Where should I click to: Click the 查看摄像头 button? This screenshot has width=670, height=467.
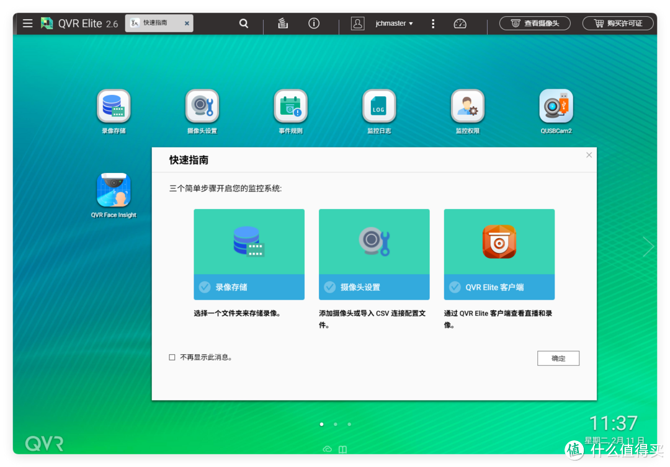tap(535, 24)
